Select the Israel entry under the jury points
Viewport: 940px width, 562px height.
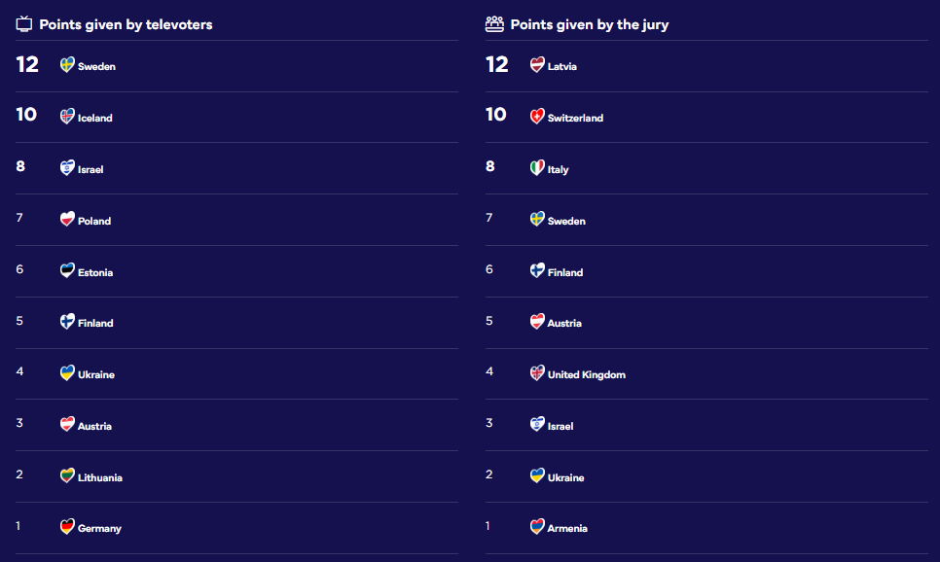tap(560, 426)
